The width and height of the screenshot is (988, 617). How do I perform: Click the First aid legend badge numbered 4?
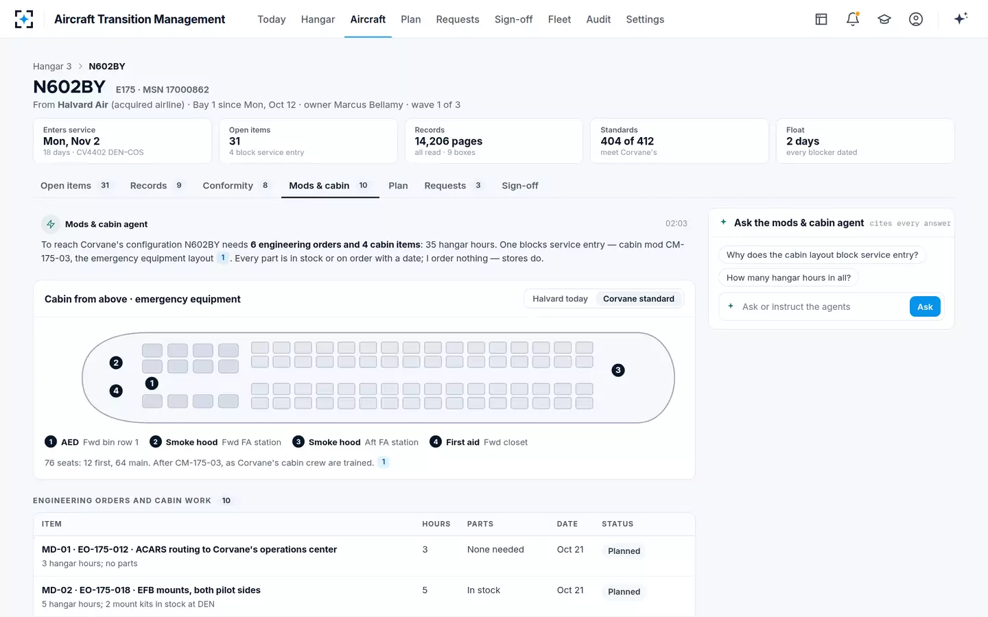point(436,442)
